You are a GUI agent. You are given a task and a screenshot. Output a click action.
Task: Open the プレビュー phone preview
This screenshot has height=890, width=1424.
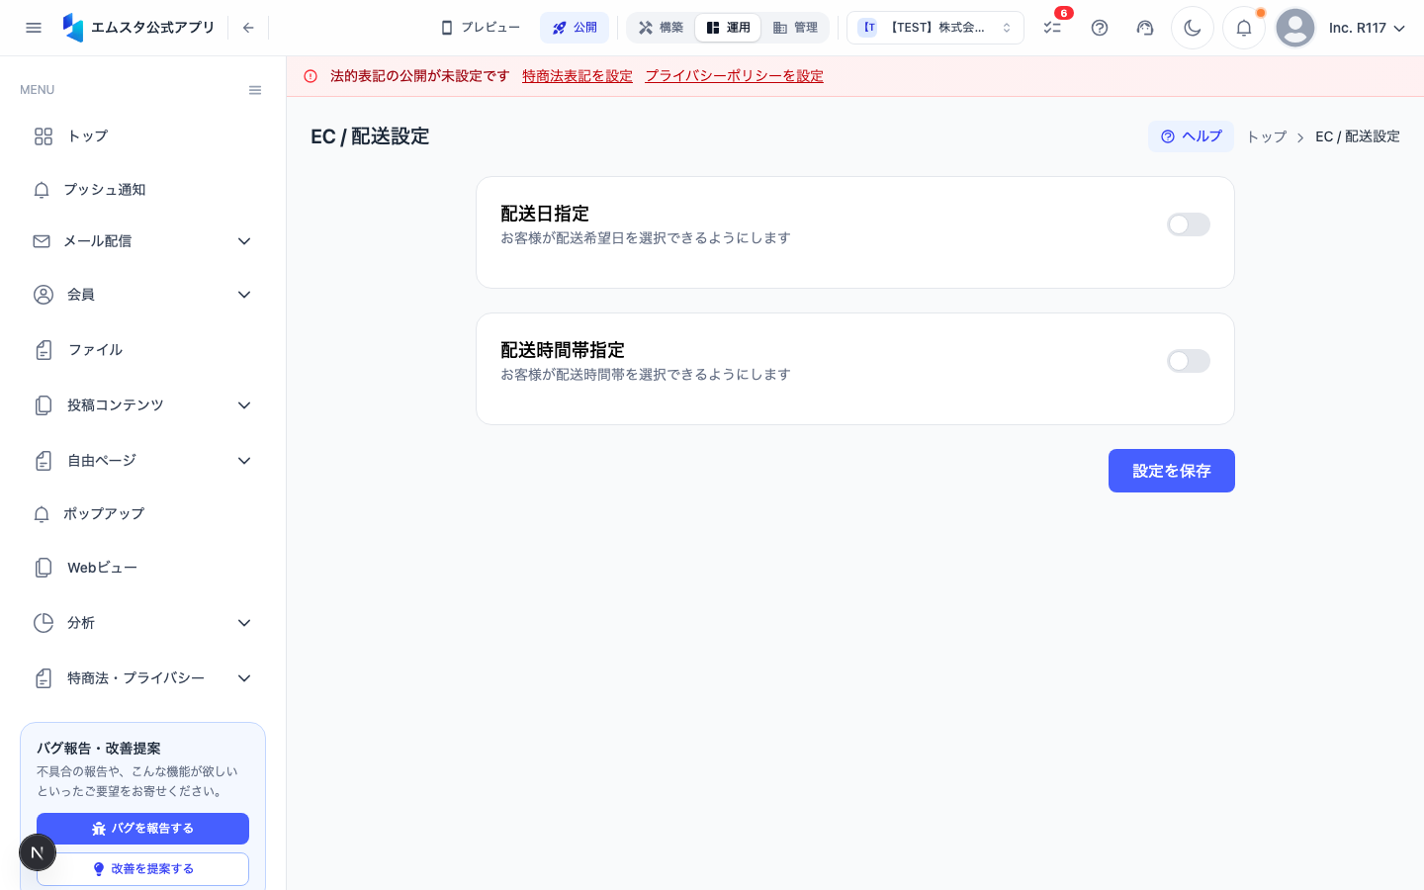481,28
